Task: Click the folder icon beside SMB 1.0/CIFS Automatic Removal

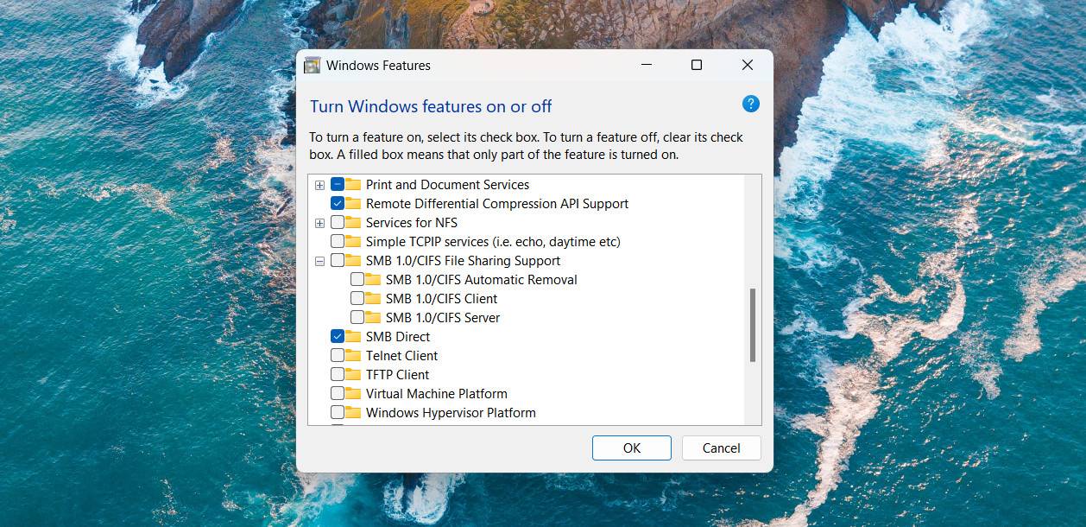Action: pos(373,279)
